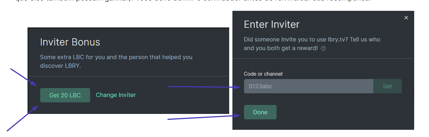Click the arrow pointing at the Done button
Image resolution: width=429 pixels, height=137 pixels.
(x=204, y=117)
